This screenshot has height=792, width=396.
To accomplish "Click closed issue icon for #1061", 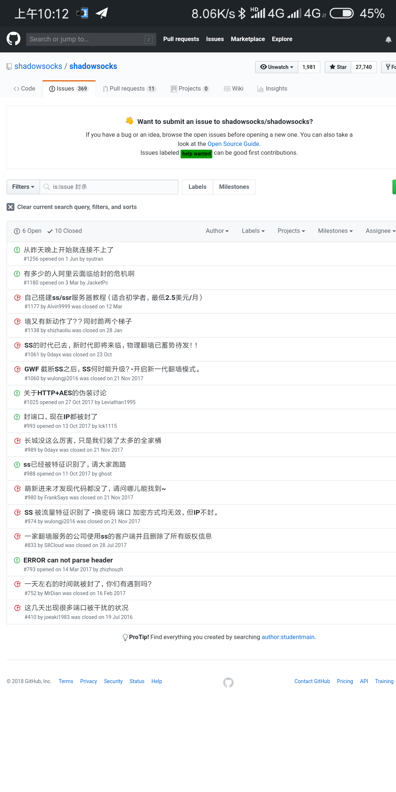I will [x=17, y=345].
